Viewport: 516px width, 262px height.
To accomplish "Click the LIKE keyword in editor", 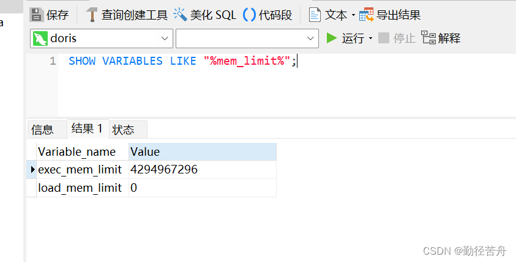I will [x=183, y=61].
